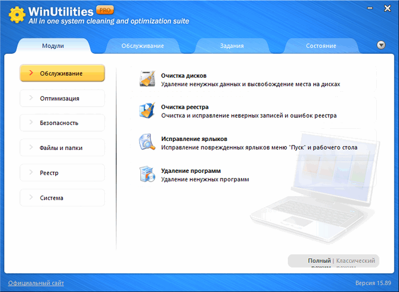Open the Registry Cleaner cube icon
This screenshot has height=292, width=399.
[x=147, y=111]
